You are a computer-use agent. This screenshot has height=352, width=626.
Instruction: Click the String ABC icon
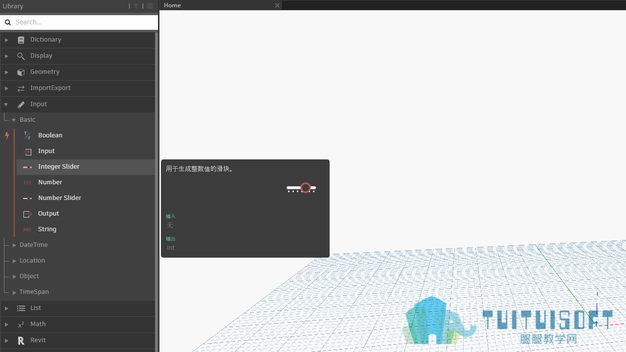tap(27, 230)
